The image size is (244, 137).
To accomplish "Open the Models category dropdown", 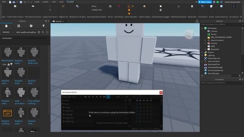I will (8, 32).
